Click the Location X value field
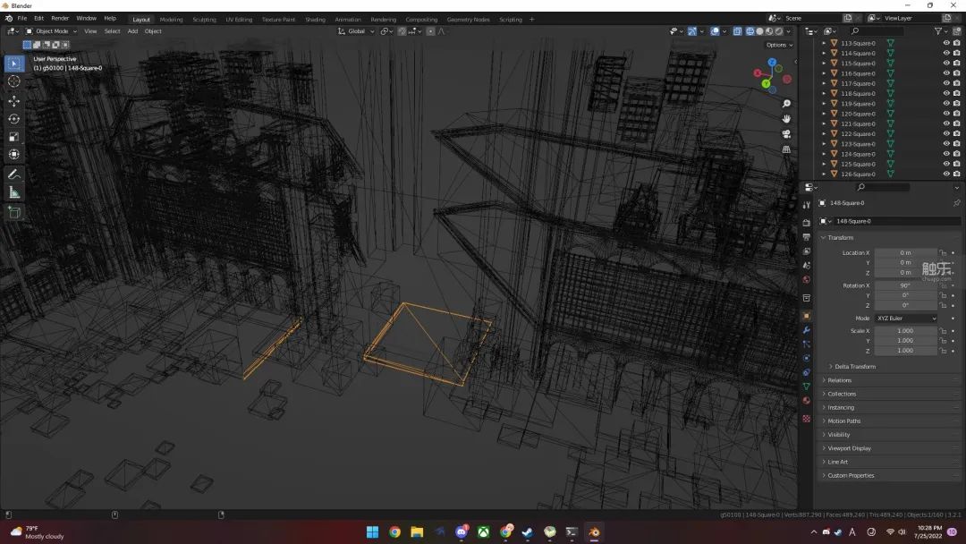 point(905,253)
